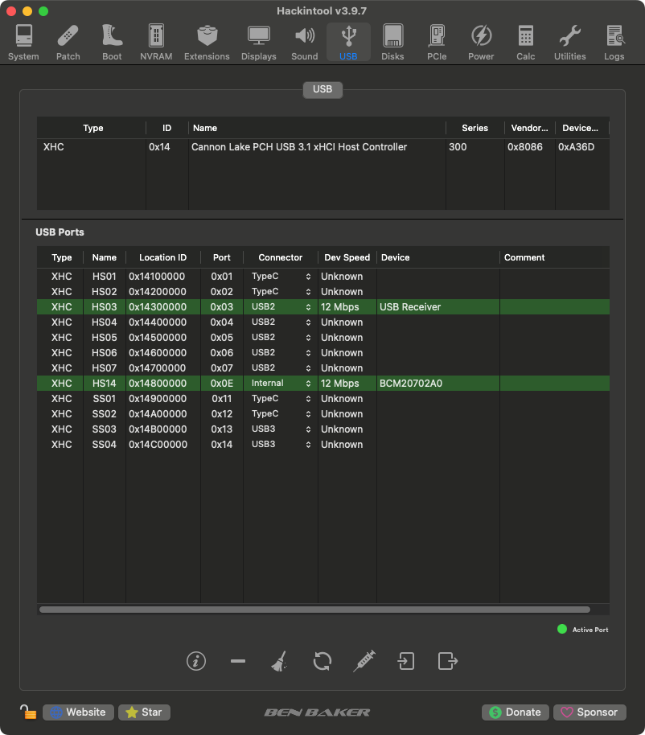This screenshot has height=735, width=645.
Task: Click the USB tab label above controllers
Action: click(322, 89)
